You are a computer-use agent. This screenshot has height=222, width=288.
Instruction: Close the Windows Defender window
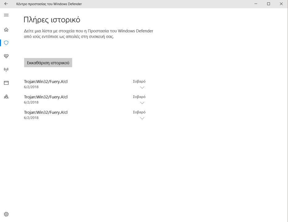281,4
